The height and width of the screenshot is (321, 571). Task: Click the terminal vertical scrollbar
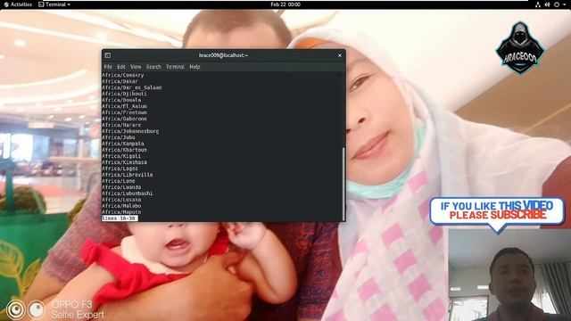point(343,184)
